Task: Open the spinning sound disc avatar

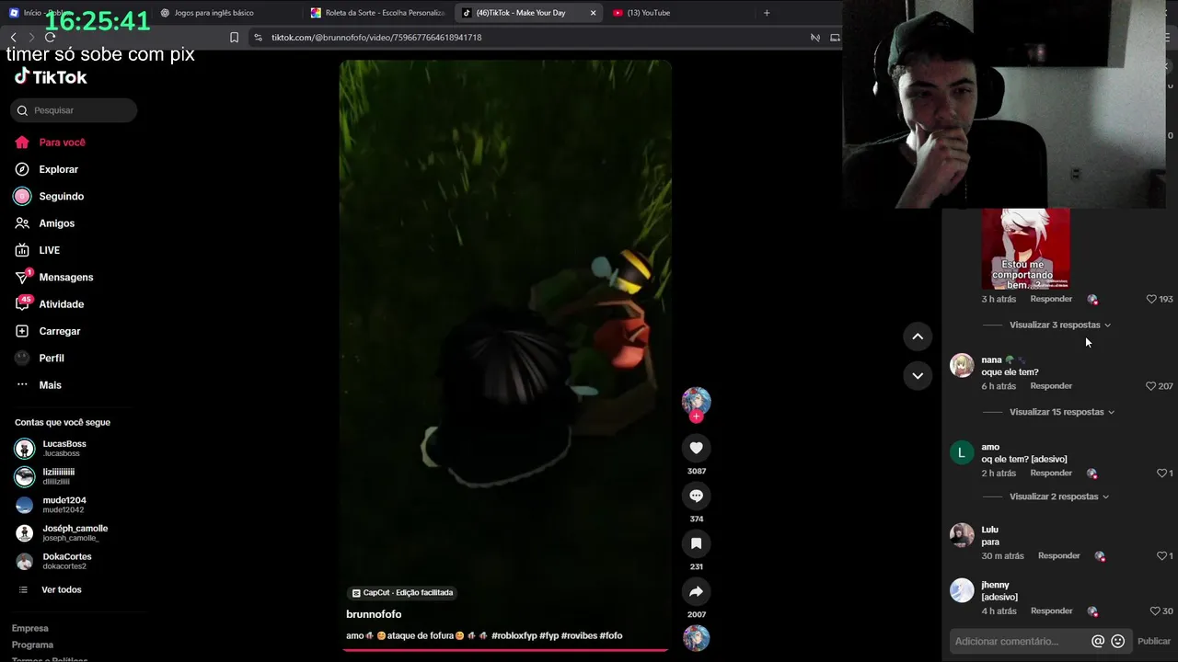Action: click(696, 637)
